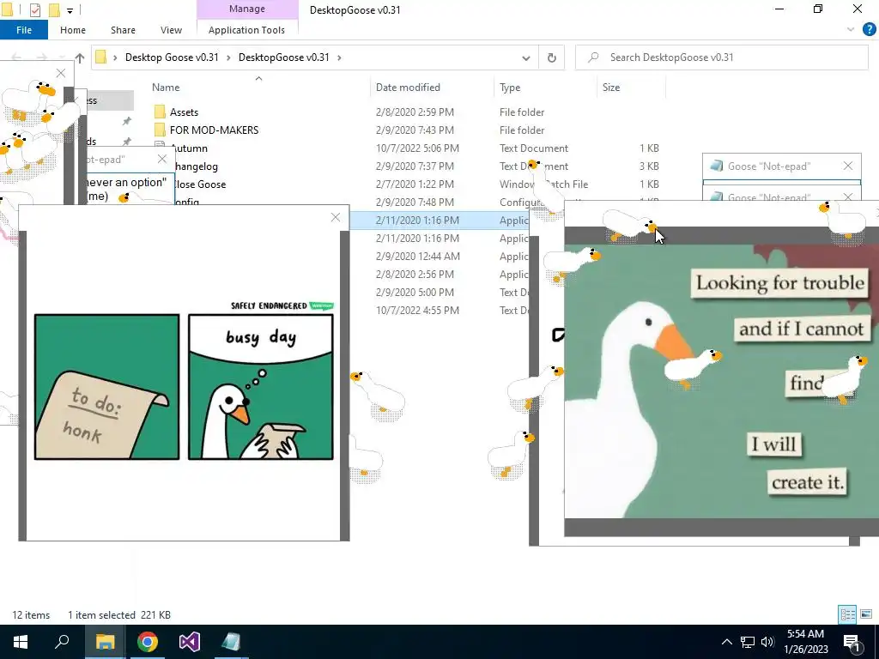
Task: Open the Windows Start menu
Action: click(x=21, y=642)
